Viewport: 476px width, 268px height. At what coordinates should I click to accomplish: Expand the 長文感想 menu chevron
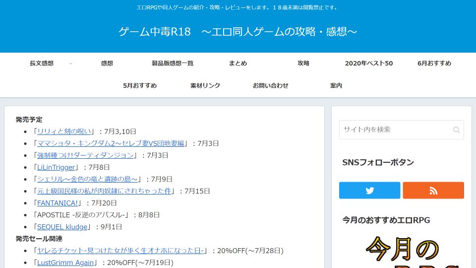click(71, 64)
